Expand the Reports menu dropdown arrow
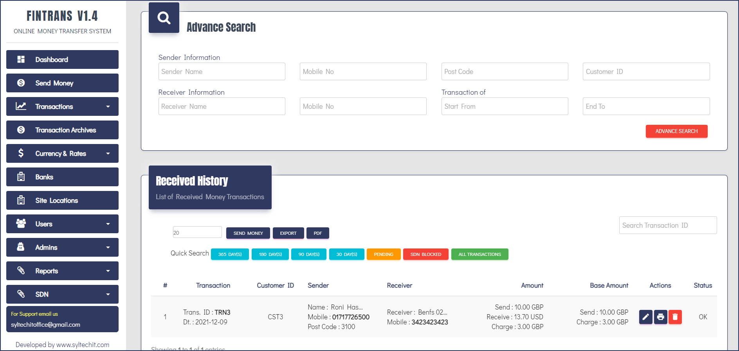Screen dimensions: 739x351 108,271
